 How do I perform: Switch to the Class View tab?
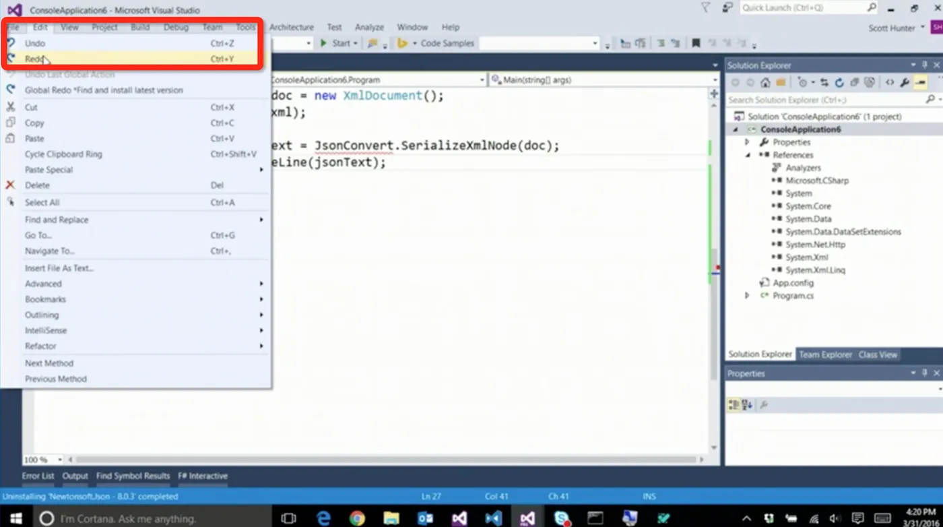point(878,354)
